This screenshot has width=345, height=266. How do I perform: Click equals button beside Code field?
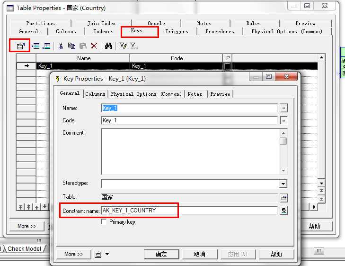click(x=283, y=120)
